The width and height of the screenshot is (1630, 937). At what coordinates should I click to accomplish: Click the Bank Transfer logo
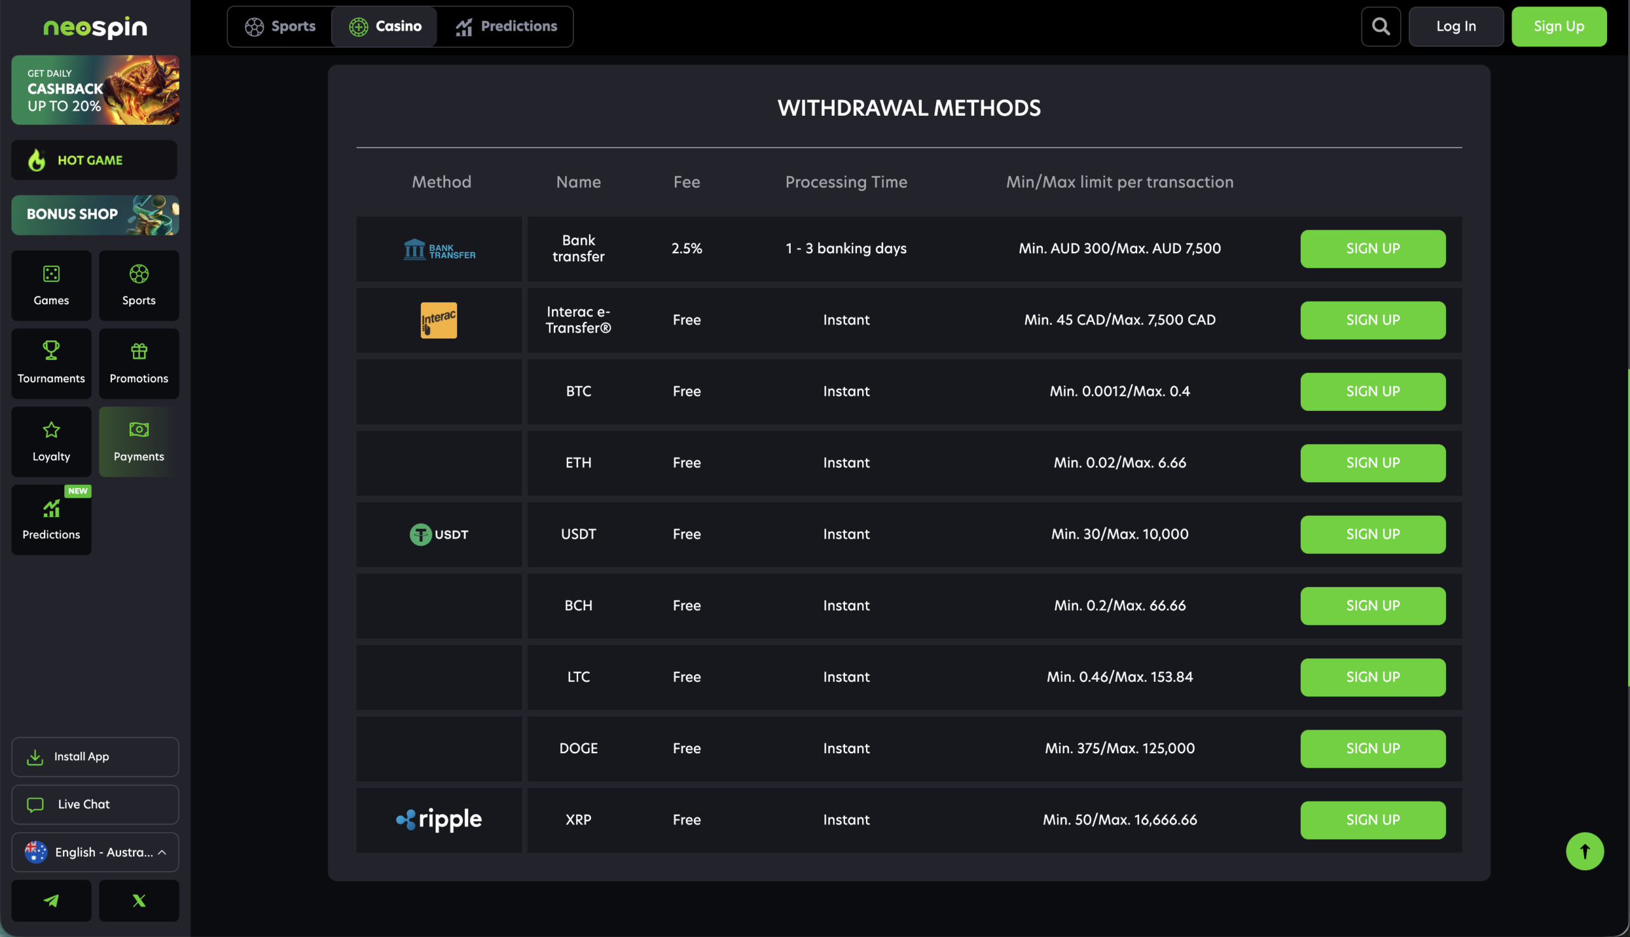click(x=439, y=249)
